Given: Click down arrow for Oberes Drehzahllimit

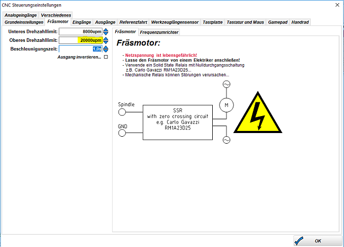Looking at the screenshot, I should tap(106, 42).
